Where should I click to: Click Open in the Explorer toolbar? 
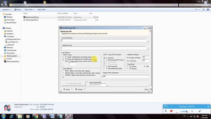17,10
